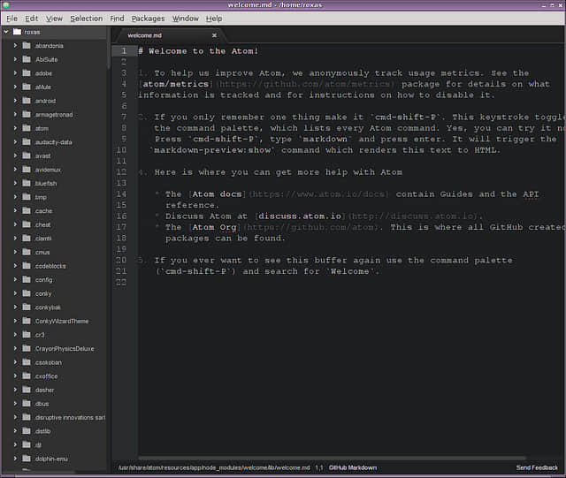Click the "# Welcome to the Atom!" heading
This screenshot has height=478, width=566.
click(198, 51)
